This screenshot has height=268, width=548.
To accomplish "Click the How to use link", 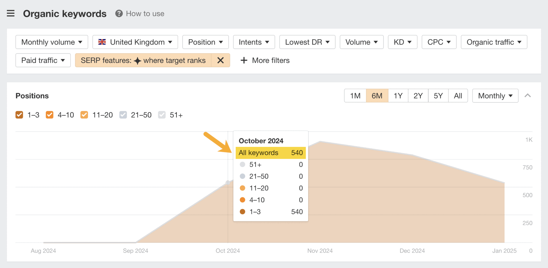I will coord(145,13).
